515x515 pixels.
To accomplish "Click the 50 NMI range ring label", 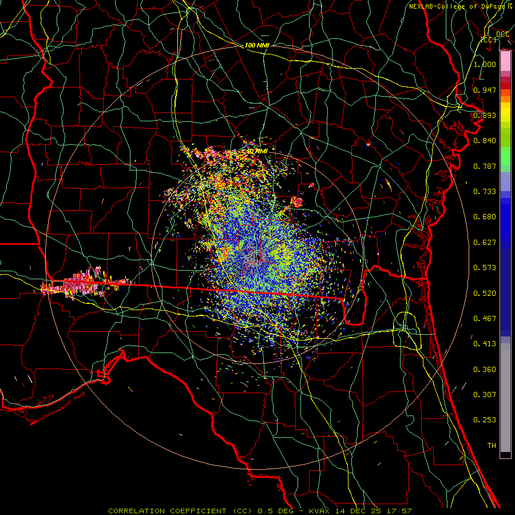I will tap(257, 152).
